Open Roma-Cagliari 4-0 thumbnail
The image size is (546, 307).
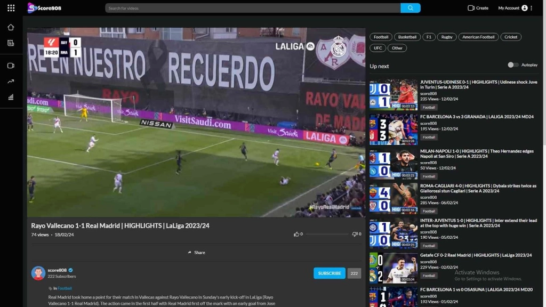[393, 198]
